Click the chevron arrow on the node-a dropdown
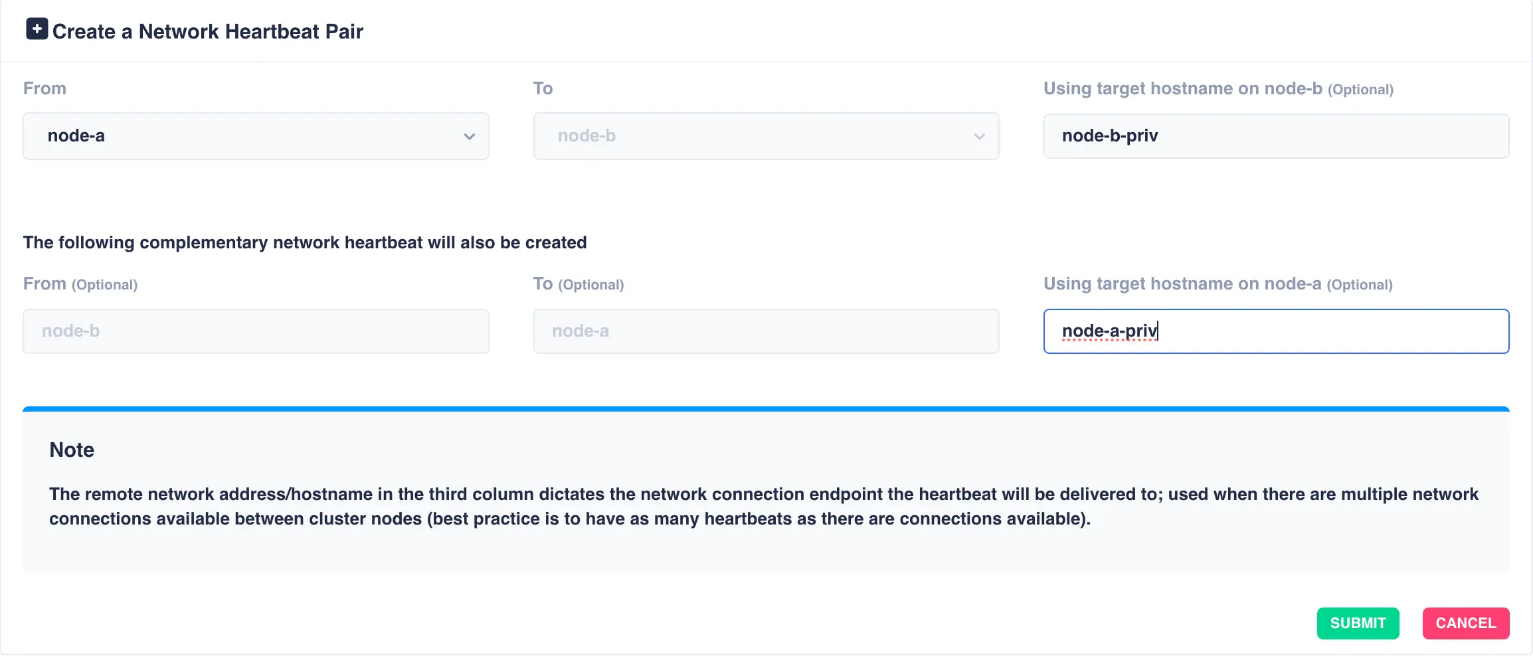 (x=470, y=136)
